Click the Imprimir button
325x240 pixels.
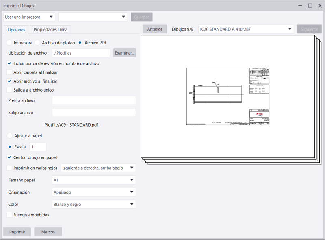[17, 232]
